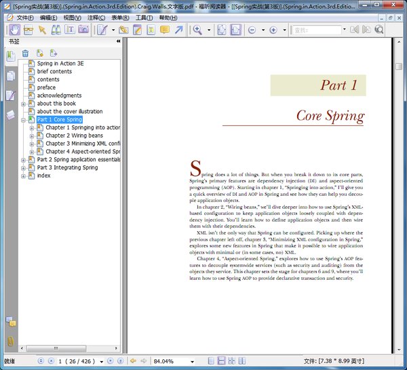Open the Attachments paperclip panel
This screenshot has height=370, width=407.
[x=11, y=342]
